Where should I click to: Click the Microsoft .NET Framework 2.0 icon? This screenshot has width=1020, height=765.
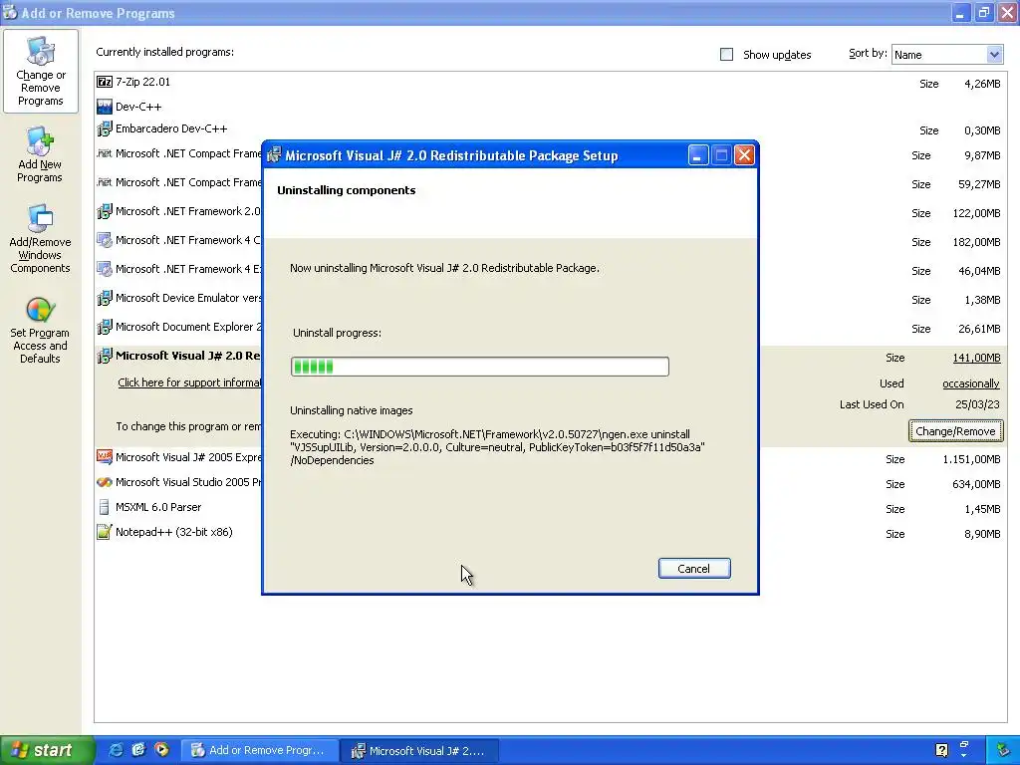(104, 211)
